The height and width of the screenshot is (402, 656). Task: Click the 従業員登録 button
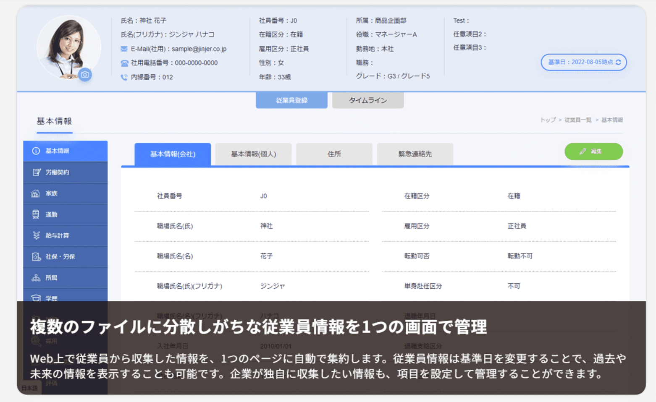tap(291, 100)
